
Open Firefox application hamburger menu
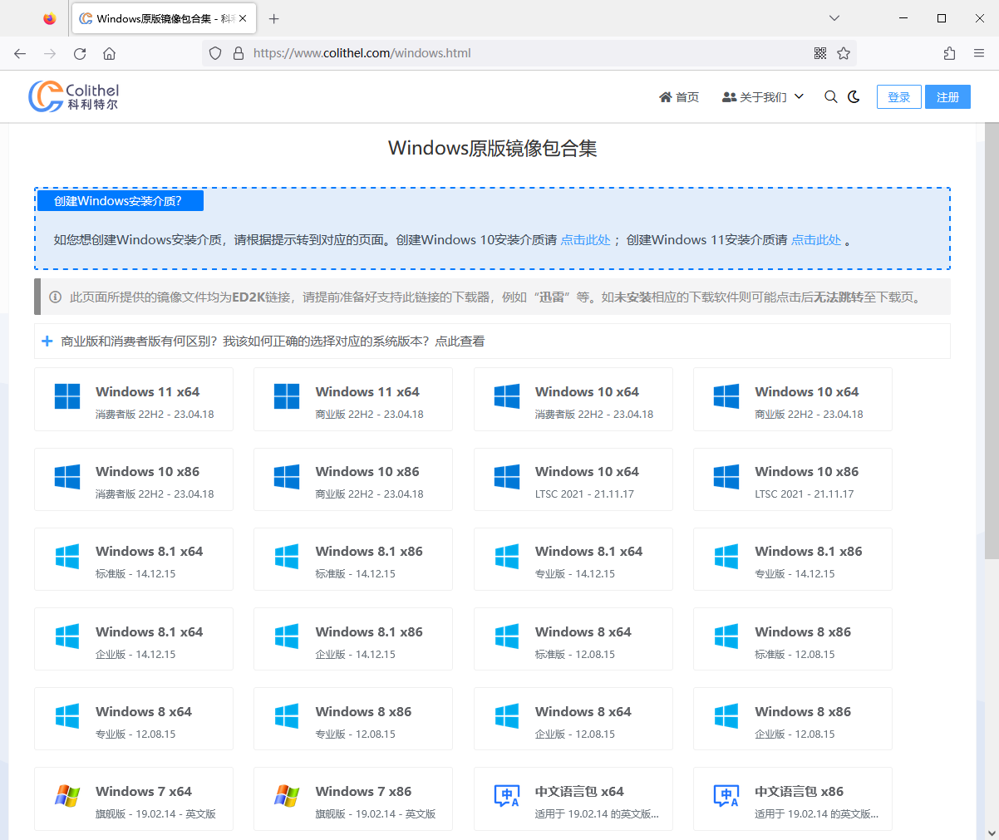(979, 53)
